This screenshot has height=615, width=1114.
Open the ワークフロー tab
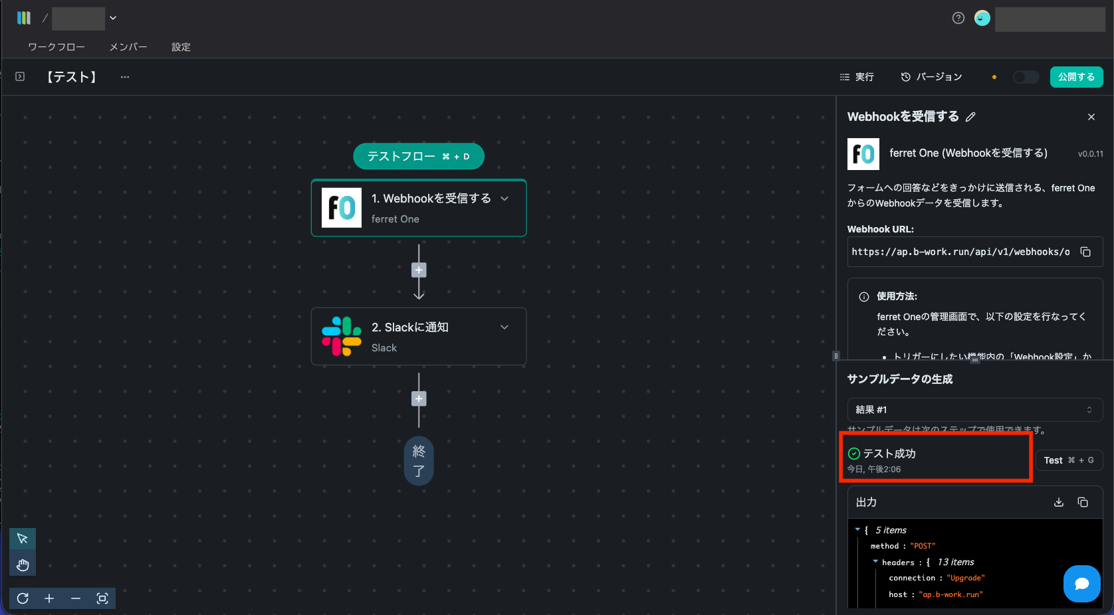click(56, 47)
